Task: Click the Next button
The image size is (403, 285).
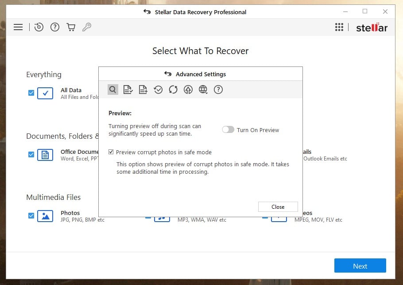Action: point(360,265)
